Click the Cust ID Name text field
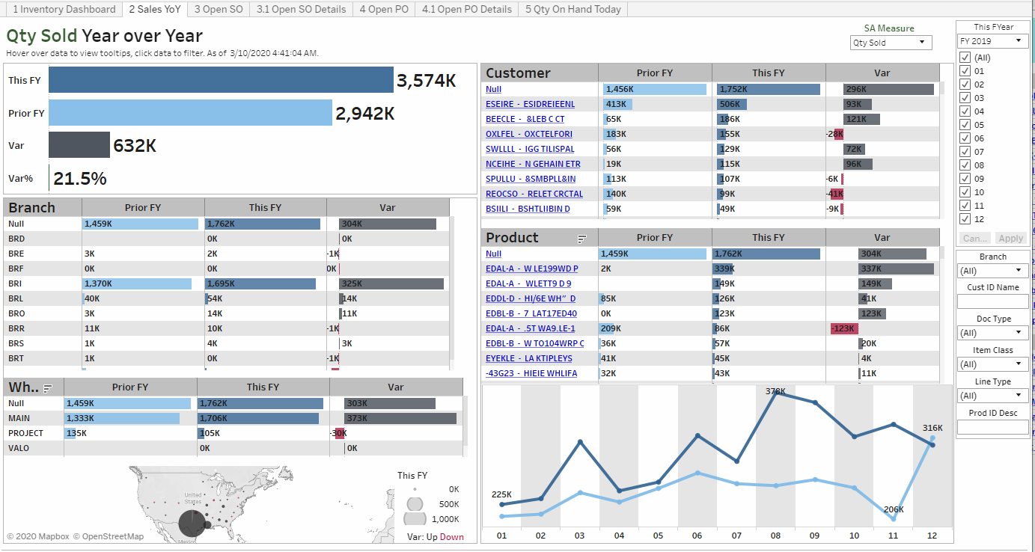1035x552 pixels. click(x=992, y=301)
